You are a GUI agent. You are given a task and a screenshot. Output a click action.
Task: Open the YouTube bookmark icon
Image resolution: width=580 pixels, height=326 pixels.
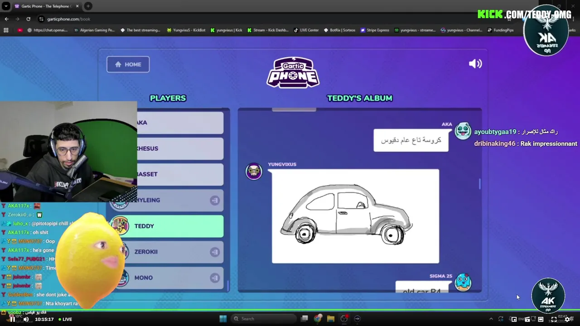[20, 30]
